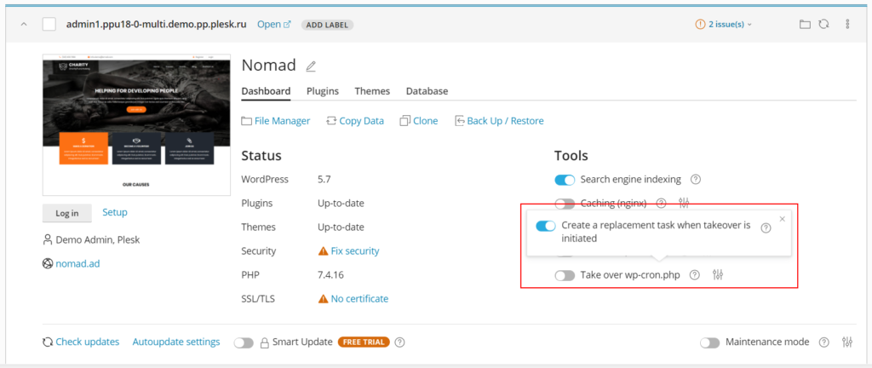Click the refresh icon in site header

point(823,25)
